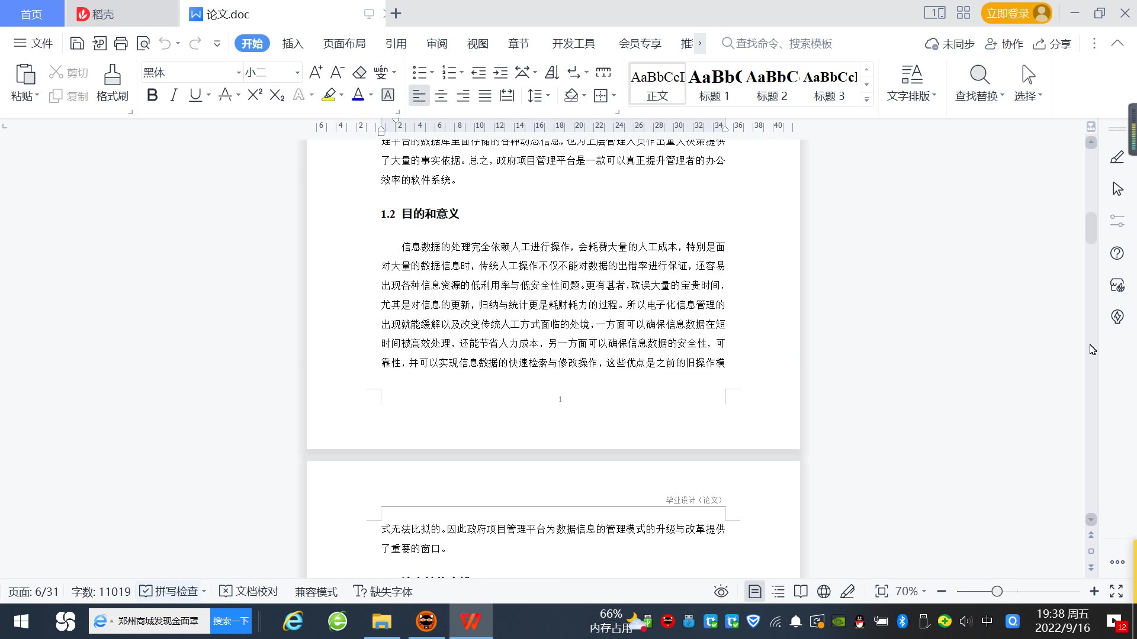
Task: Click the clear formatting eraser icon
Action: [359, 73]
